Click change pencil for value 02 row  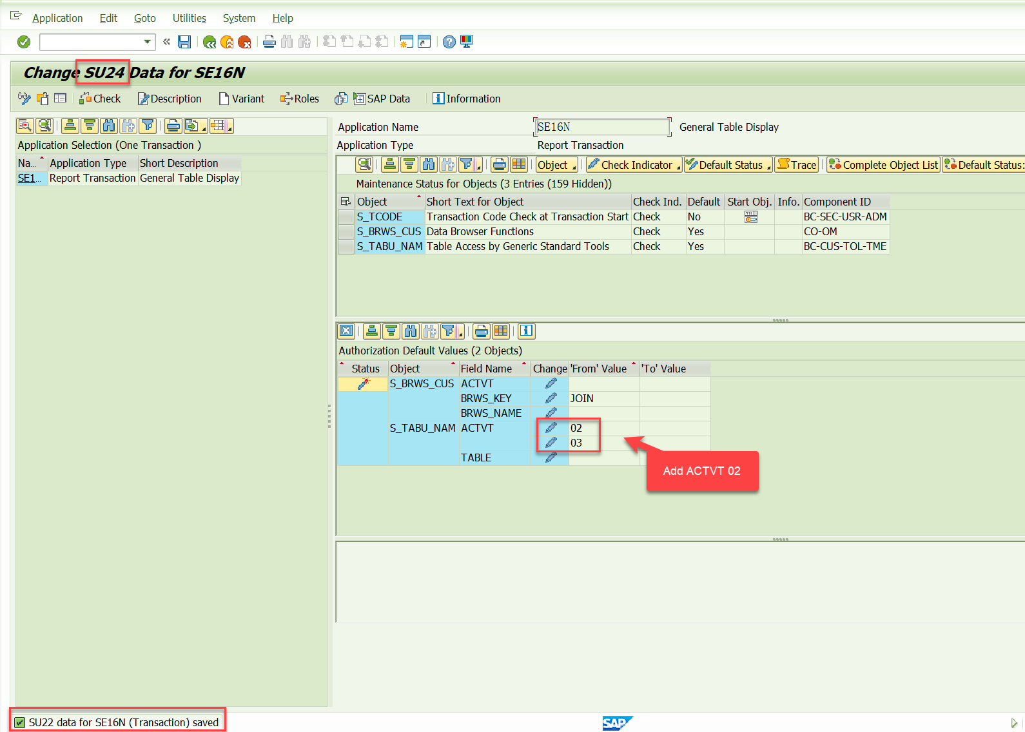point(551,428)
